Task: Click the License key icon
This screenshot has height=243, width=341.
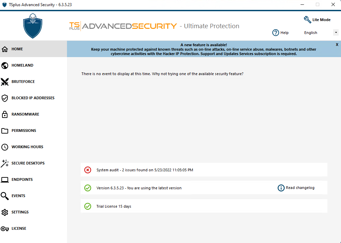Action: click(4, 228)
